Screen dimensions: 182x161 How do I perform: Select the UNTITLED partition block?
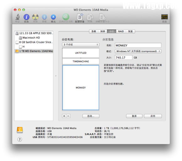point(81,53)
